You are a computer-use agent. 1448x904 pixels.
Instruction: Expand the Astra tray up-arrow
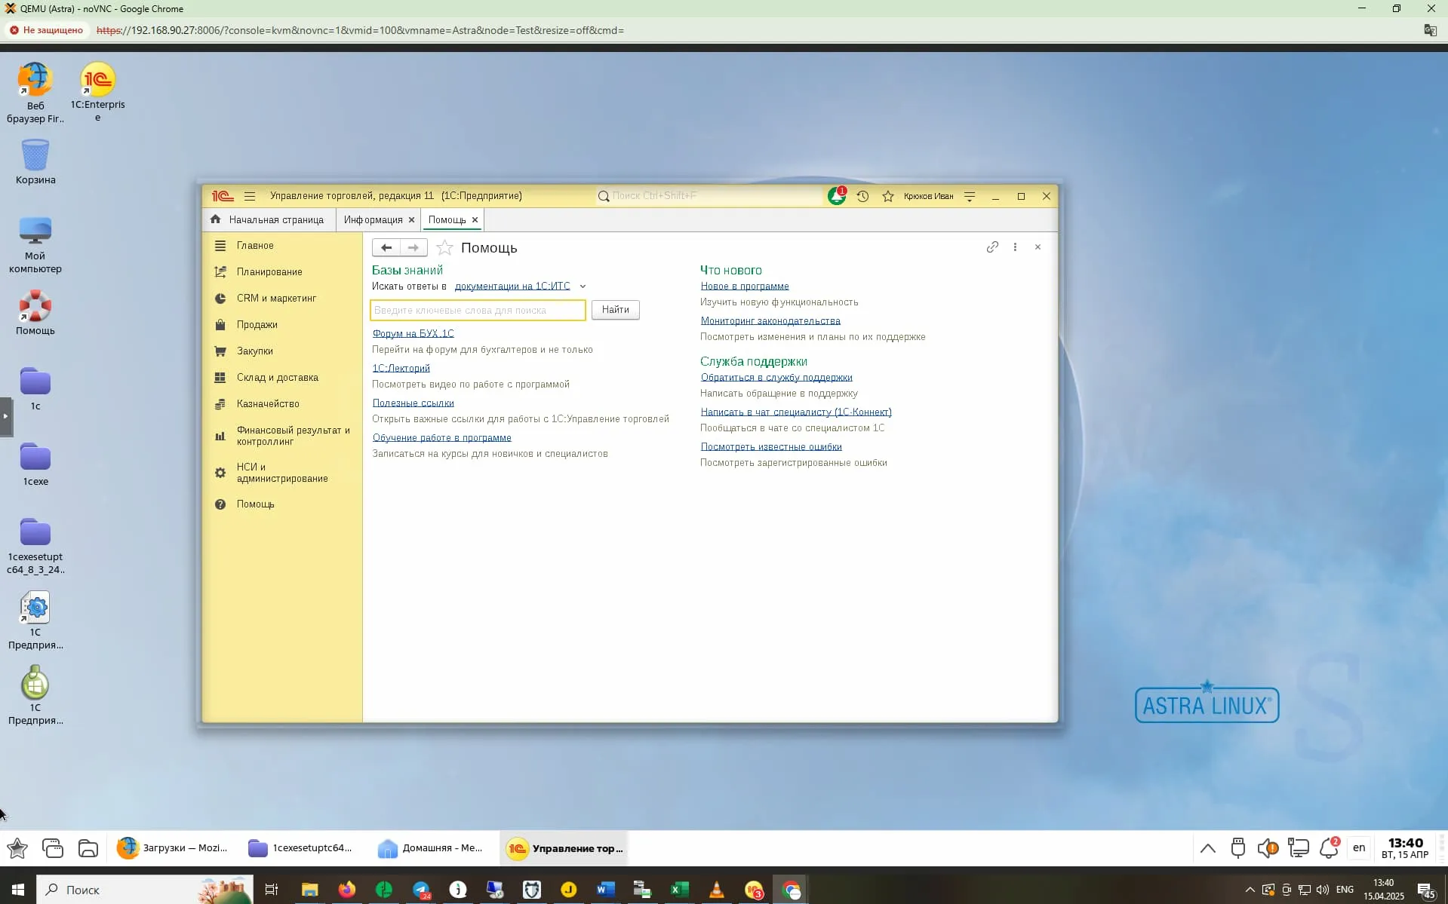1208,848
